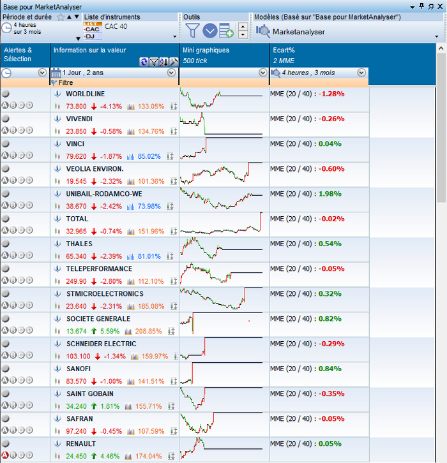
Task: Click the Mini graphiques column header
Action: point(224,55)
